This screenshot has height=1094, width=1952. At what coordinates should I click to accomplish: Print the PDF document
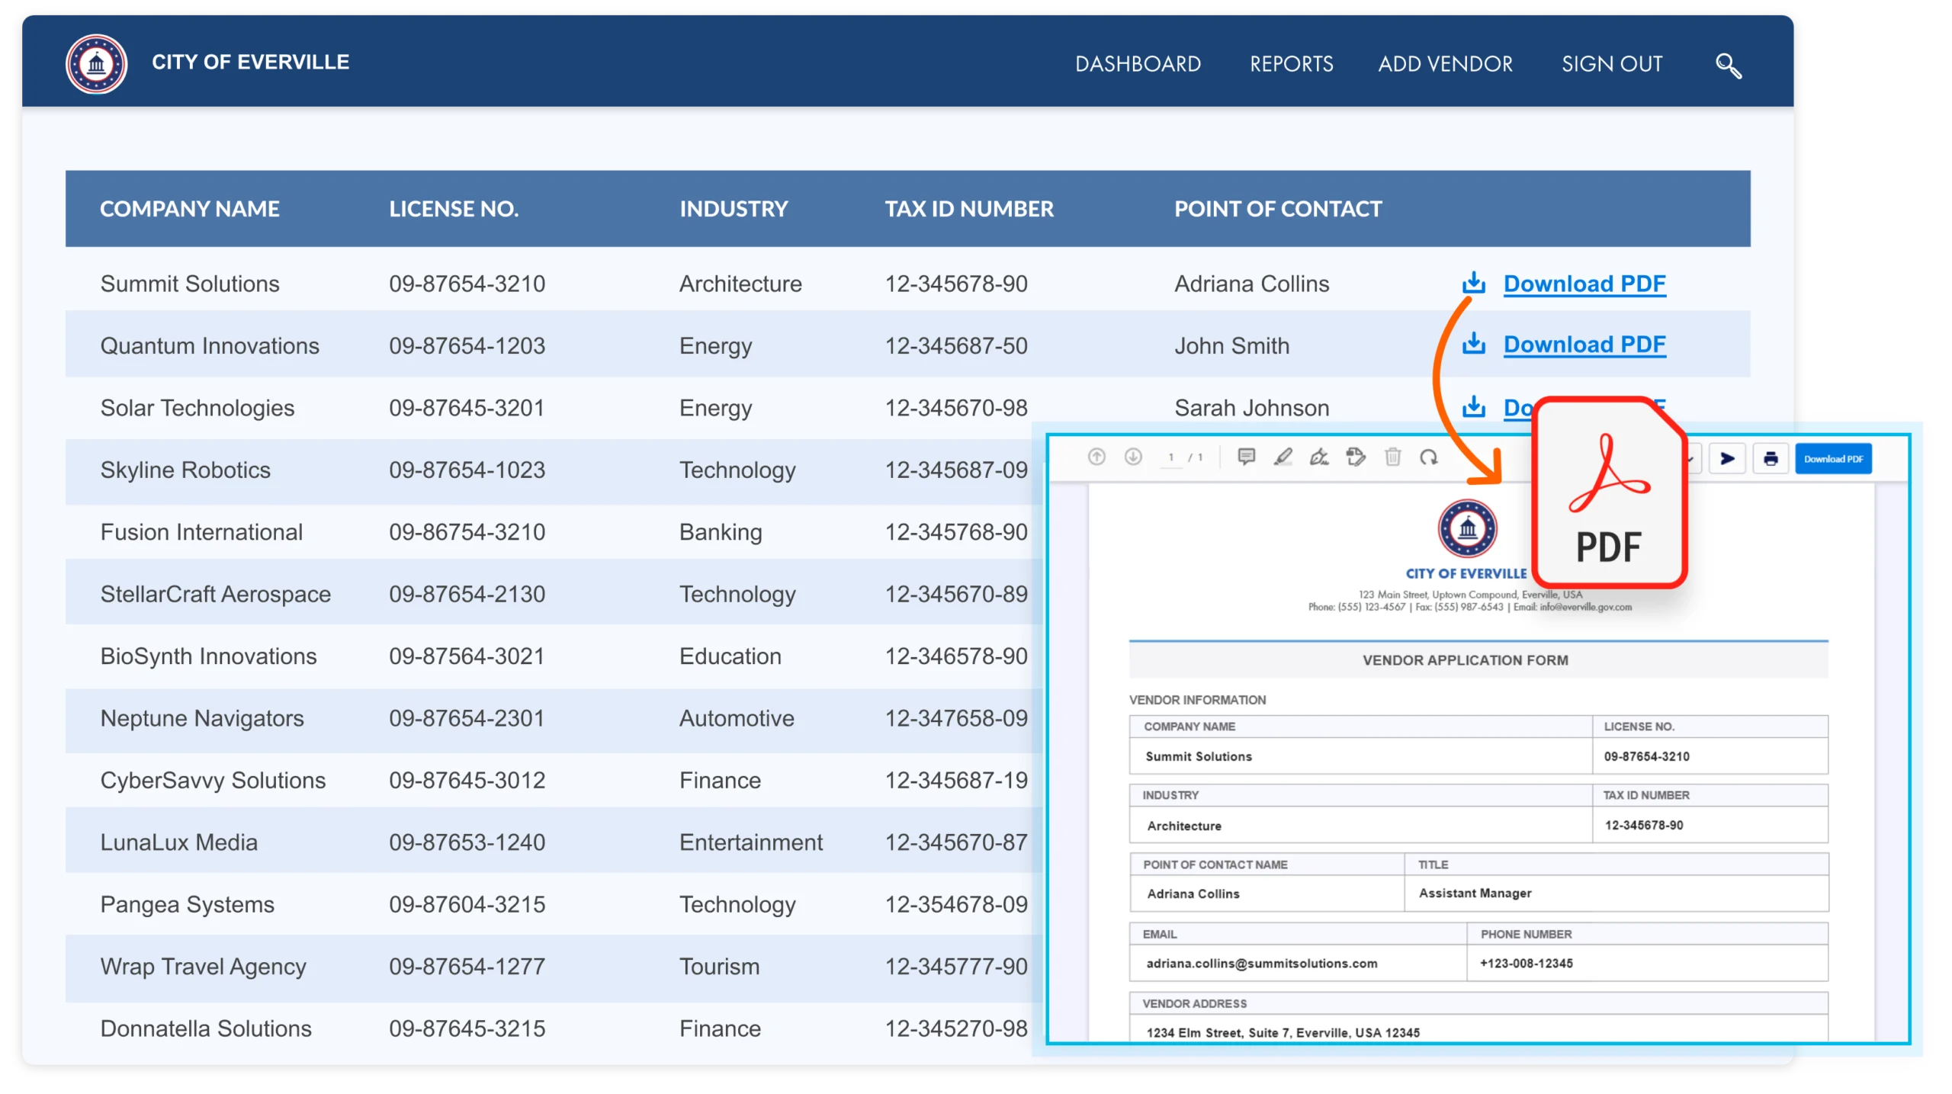pyautogui.click(x=1771, y=459)
